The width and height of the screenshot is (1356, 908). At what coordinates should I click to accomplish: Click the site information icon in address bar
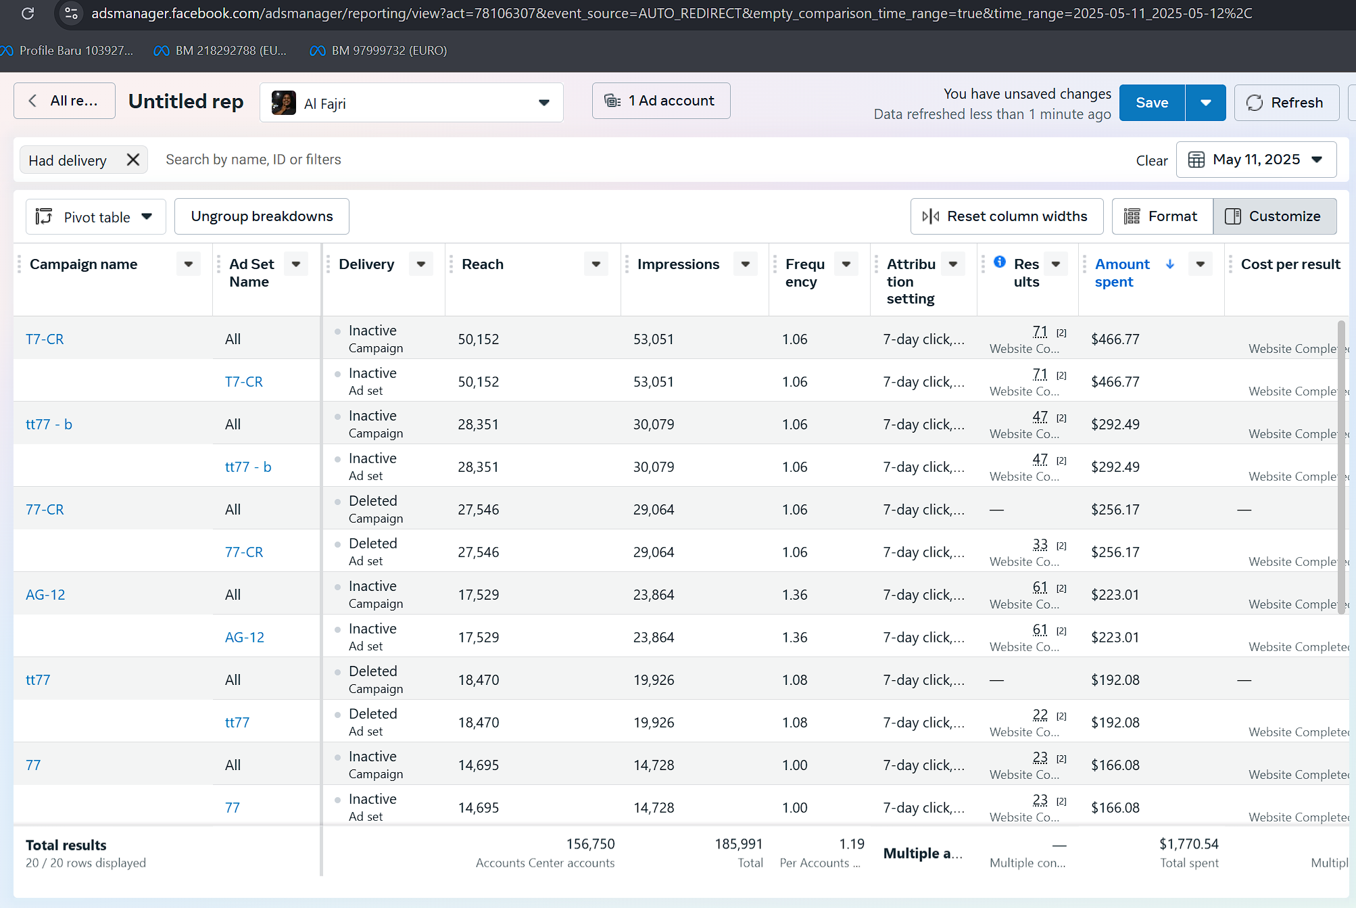coord(71,13)
